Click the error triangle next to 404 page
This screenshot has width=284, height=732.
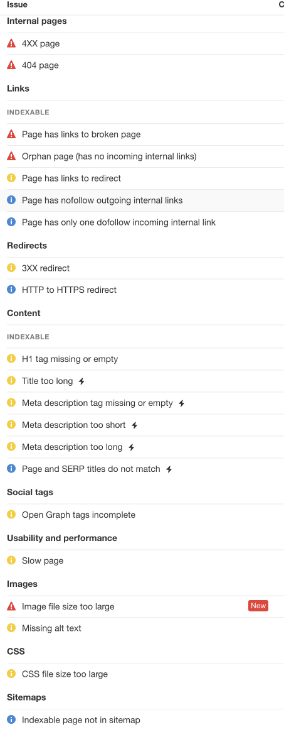coord(12,65)
